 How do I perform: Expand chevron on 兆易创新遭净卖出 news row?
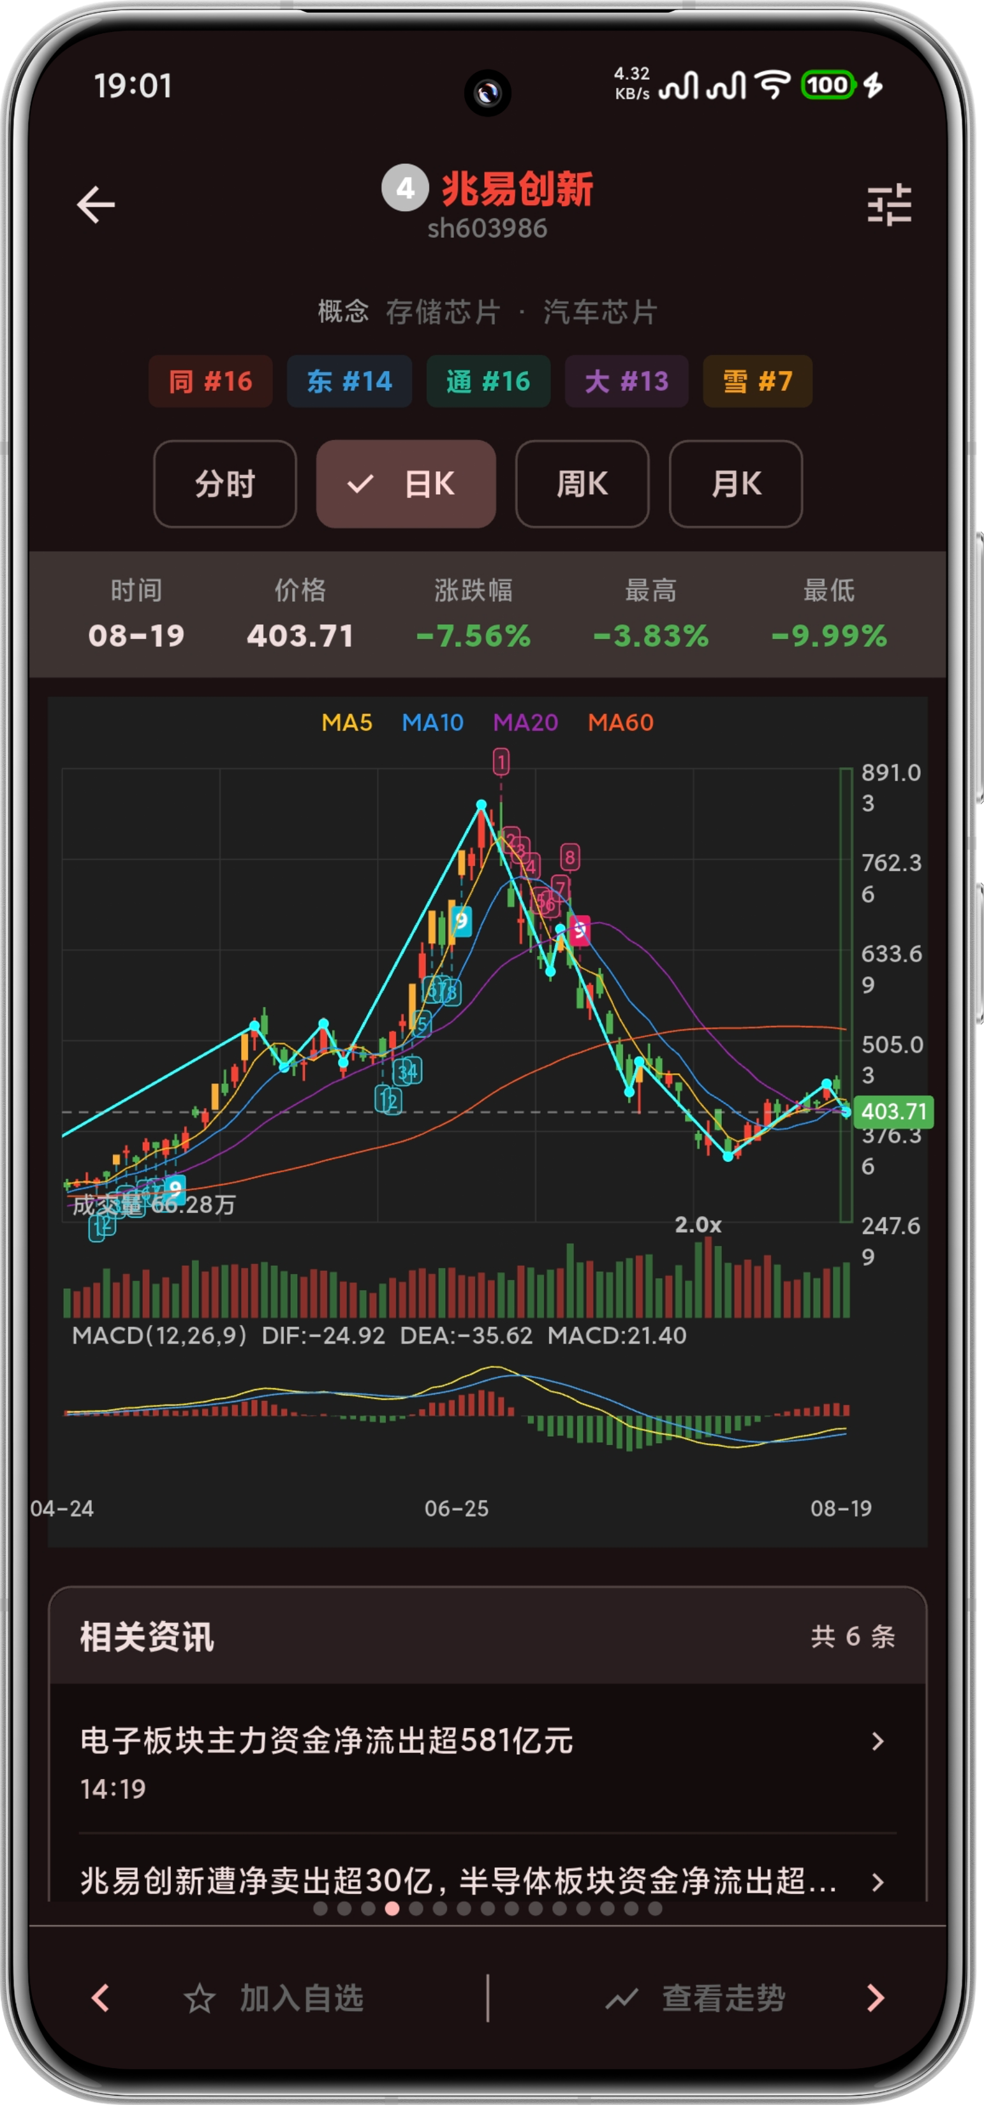tap(878, 1882)
